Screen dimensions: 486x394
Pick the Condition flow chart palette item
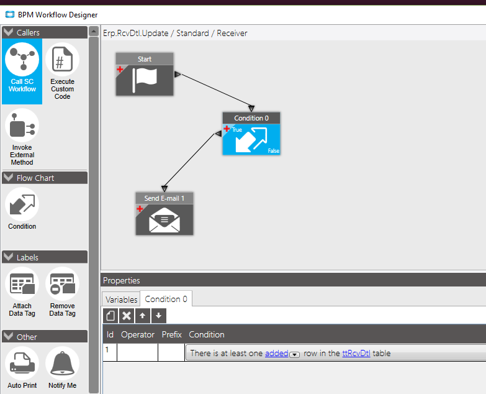[x=22, y=208]
